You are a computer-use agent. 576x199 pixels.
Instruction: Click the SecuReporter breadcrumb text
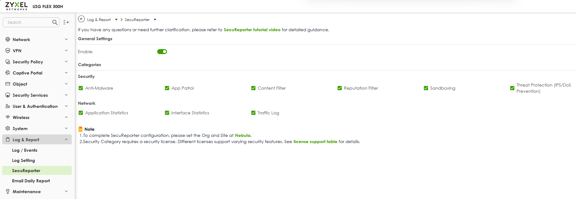click(137, 19)
